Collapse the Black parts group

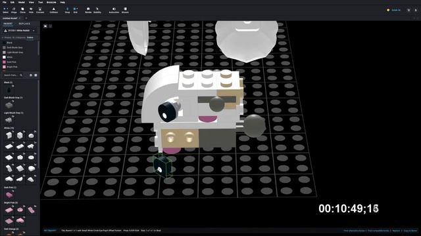(8, 83)
